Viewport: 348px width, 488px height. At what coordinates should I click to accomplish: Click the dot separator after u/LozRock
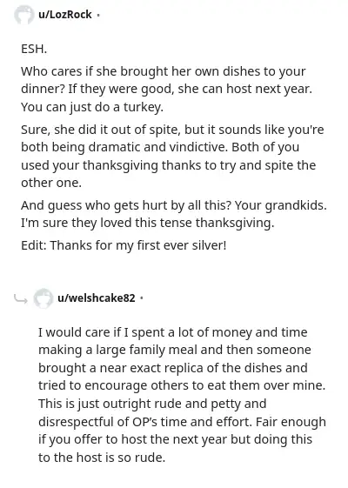pyautogui.click(x=98, y=15)
